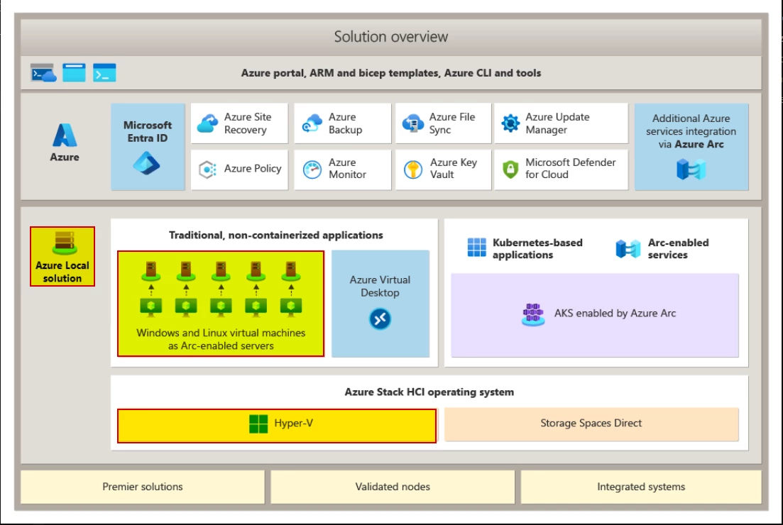Select the Azure Update Manager tile
The width and height of the screenshot is (783, 525).
[562, 123]
